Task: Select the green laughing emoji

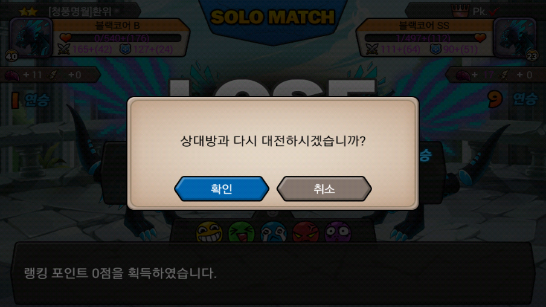Action: click(241, 233)
